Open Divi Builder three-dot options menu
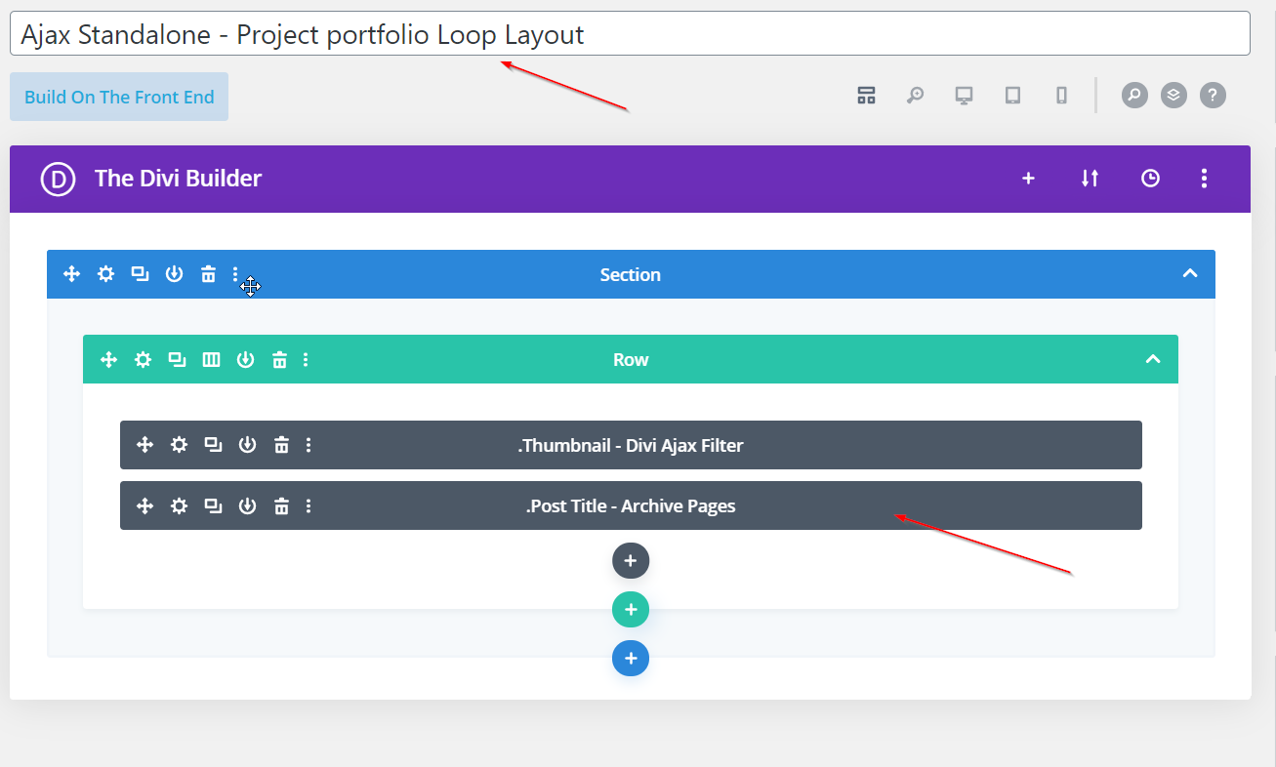 click(1204, 179)
